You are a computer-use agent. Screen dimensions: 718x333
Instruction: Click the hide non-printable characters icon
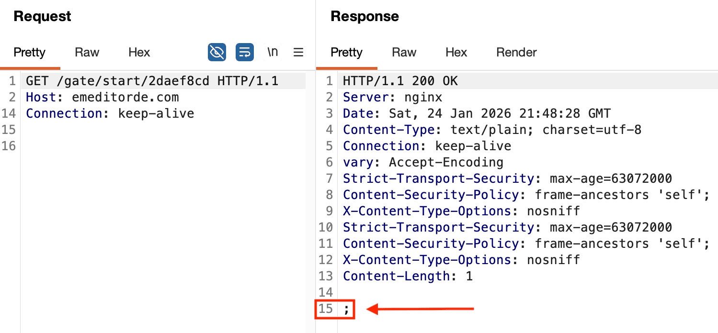(217, 52)
